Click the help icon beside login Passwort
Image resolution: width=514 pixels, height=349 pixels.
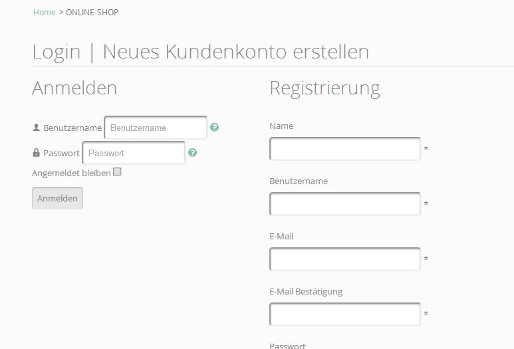pos(192,153)
